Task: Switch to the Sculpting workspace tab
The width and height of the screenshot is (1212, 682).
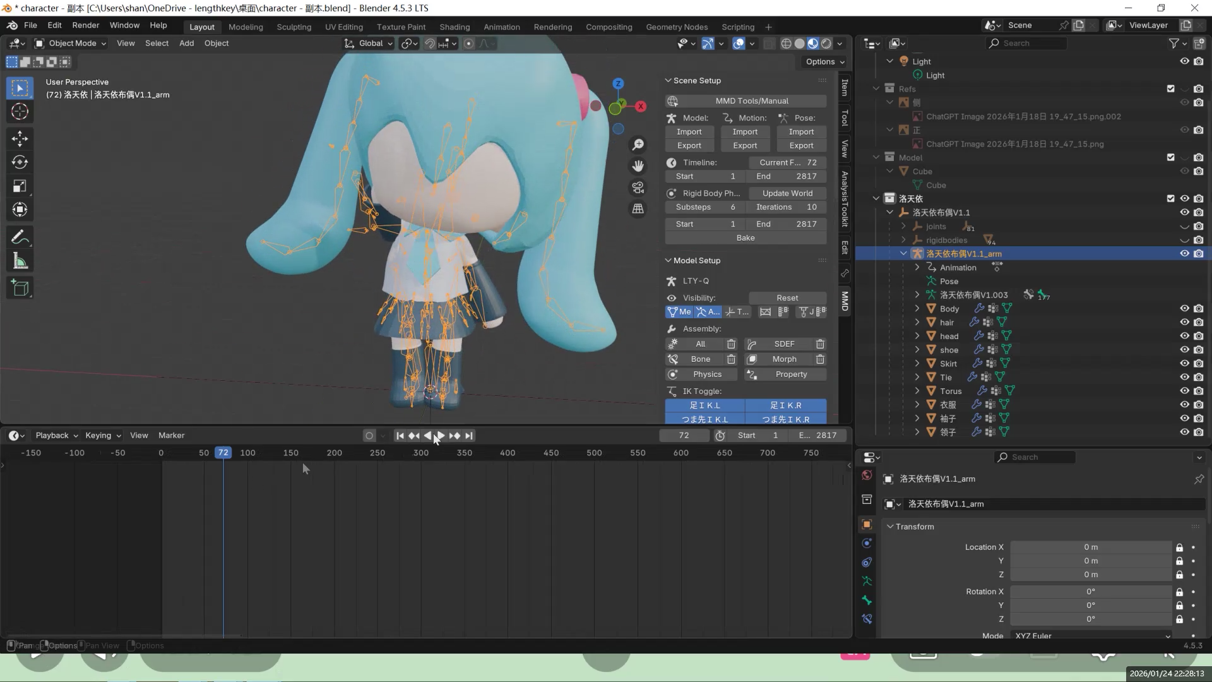Action: point(294,27)
